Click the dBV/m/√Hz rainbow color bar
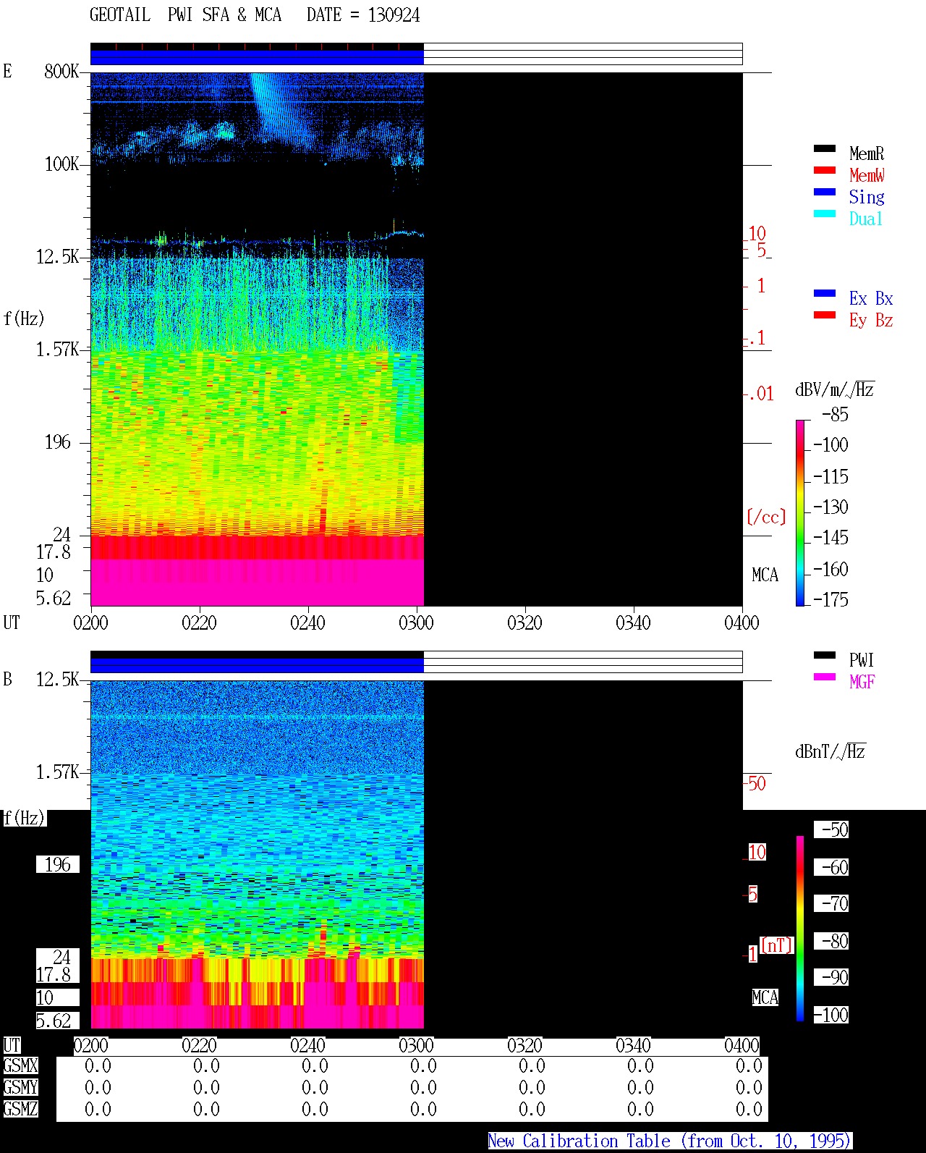Image resolution: width=926 pixels, height=1153 pixels. 799,512
